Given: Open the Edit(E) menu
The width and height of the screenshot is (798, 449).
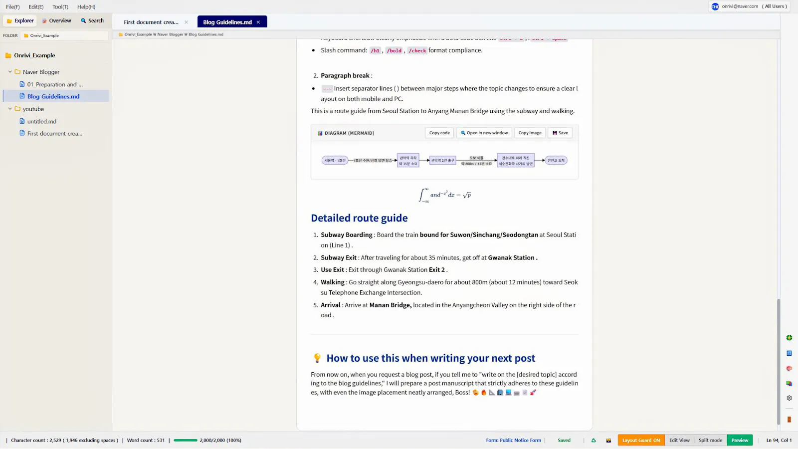Looking at the screenshot, I should pos(36,7).
